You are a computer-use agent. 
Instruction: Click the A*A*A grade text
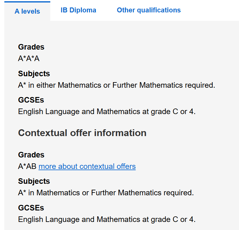tap(29, 59)
